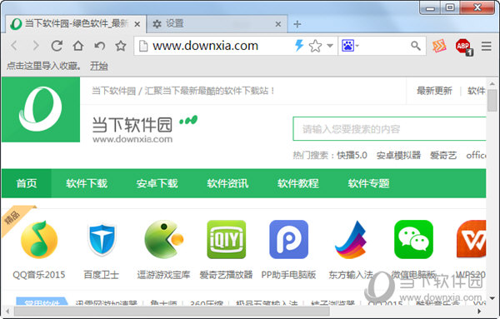
Task: Click the vertical scrollbar up arrow
Action: point(492,83)
